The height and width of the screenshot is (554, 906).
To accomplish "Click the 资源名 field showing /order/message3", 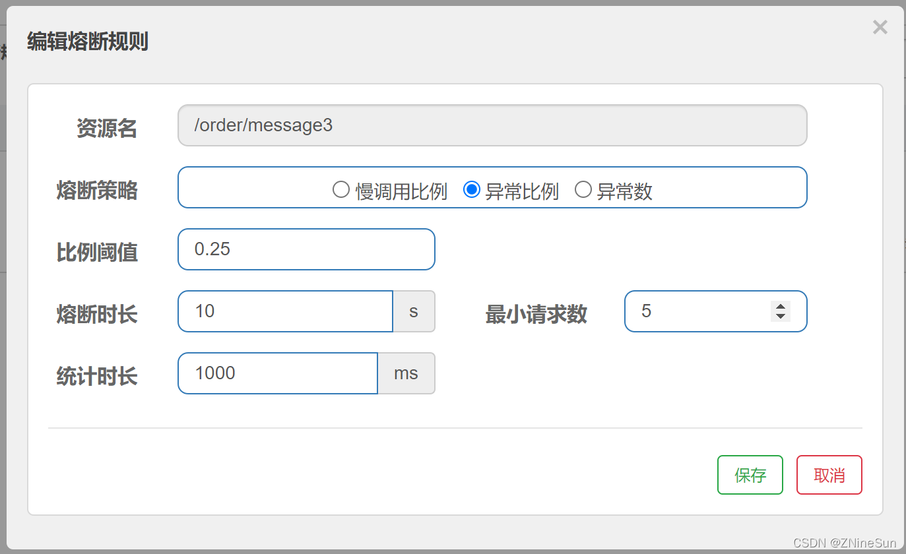I will pyautogui.click(x=492, y=125).
